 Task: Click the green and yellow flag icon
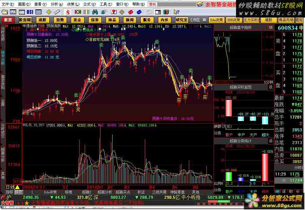[78, 12]
